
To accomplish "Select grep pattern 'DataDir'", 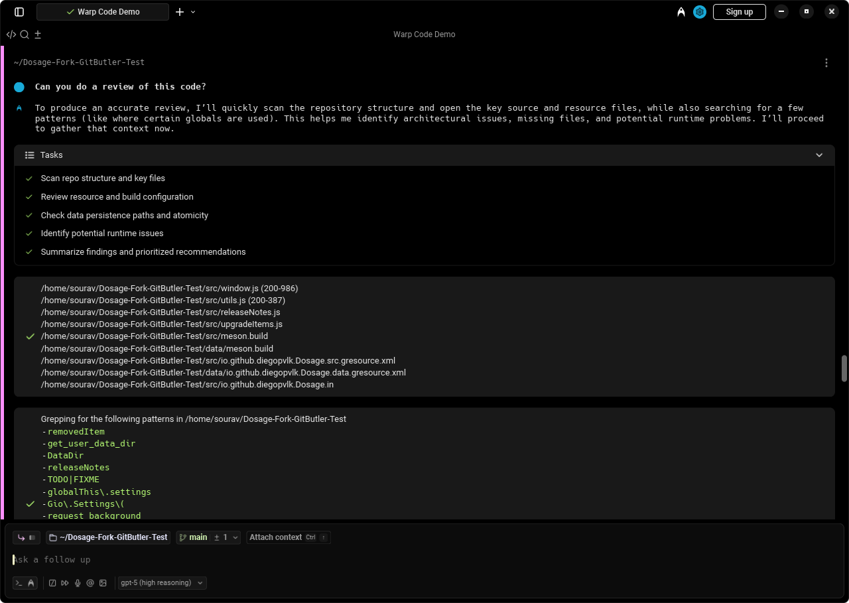I will coord(66,456).
